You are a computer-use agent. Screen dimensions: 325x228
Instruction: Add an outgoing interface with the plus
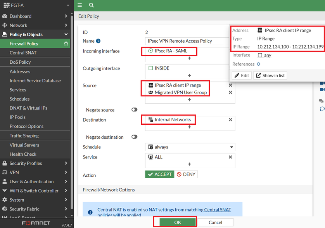(189, 75)
